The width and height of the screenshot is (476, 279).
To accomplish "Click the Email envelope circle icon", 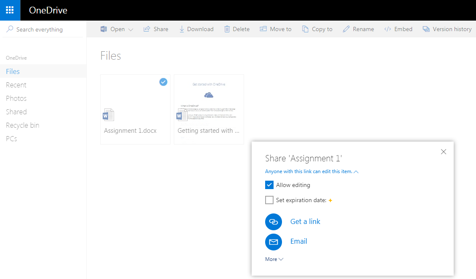I will (x=274, y=242).
